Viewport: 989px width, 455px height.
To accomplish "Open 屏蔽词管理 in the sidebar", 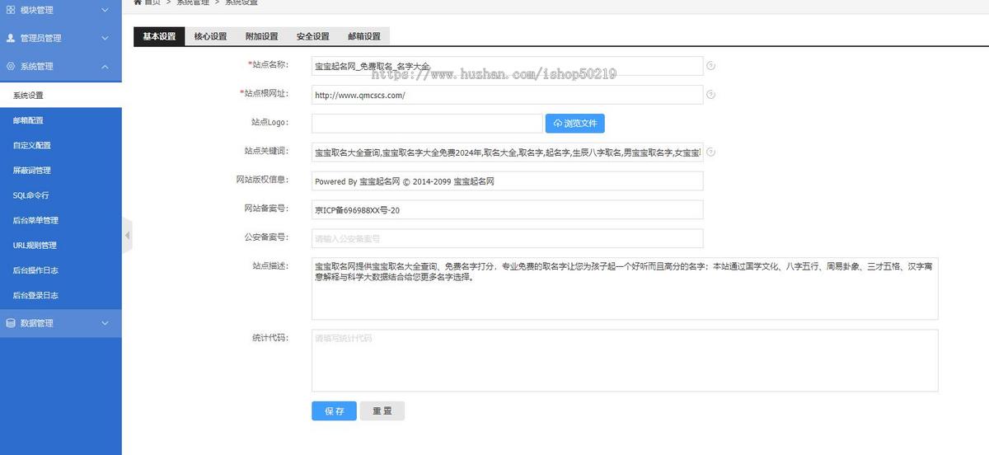I will [x=61, y=171].
